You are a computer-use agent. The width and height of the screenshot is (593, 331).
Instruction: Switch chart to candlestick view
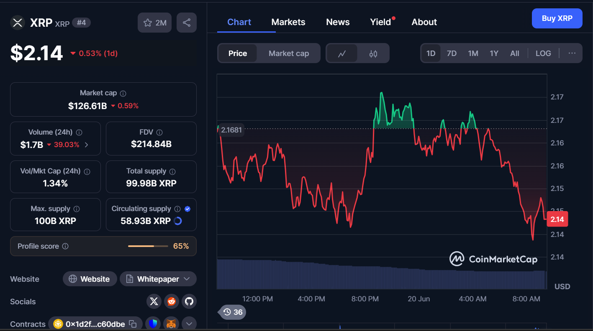pyautogui.click(x=373, y=53)
